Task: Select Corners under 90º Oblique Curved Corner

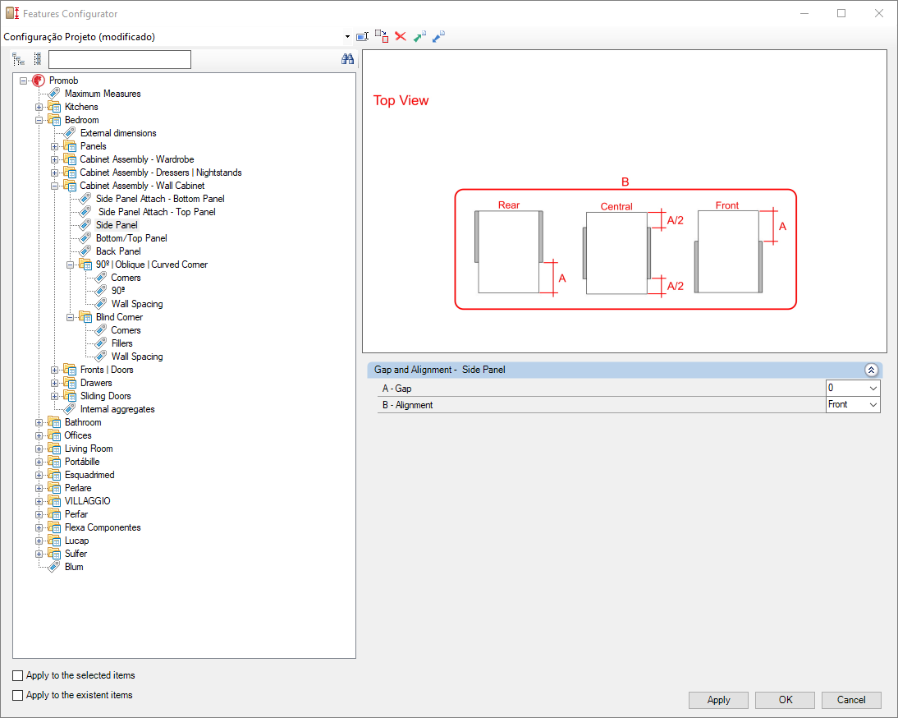Action: click(126, 278)
